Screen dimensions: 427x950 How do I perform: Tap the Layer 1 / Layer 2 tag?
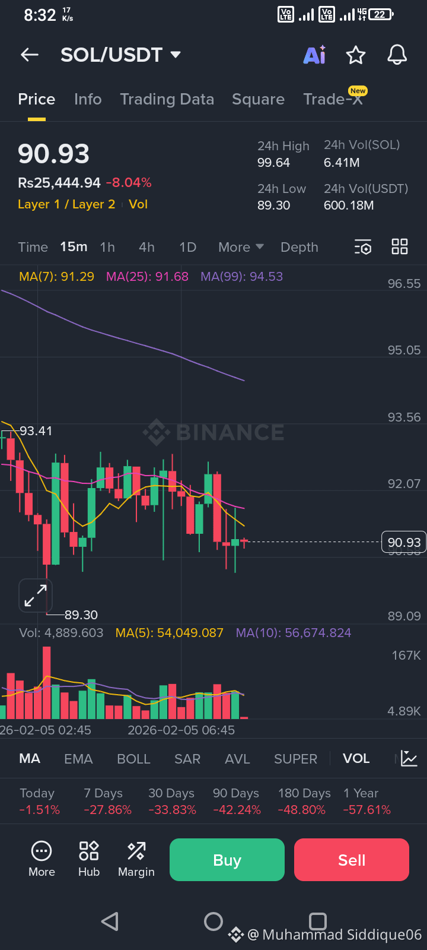pos(66,204)
